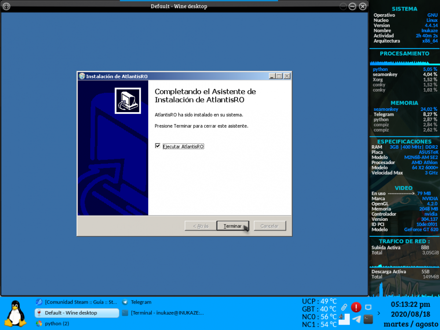
Task: Click the screen display tray icon
Action: point(368,307)
